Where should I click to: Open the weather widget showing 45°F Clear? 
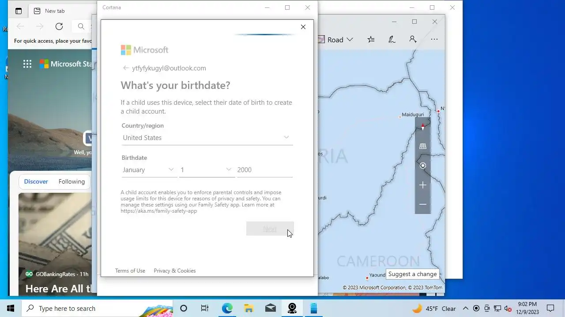click(434, 309)
